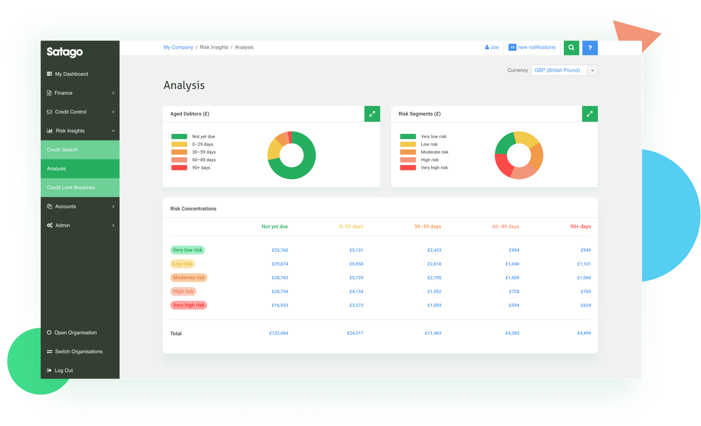Click the Credit Control envelope icon
The image size is (701, 426).
(x=49, y=112)
